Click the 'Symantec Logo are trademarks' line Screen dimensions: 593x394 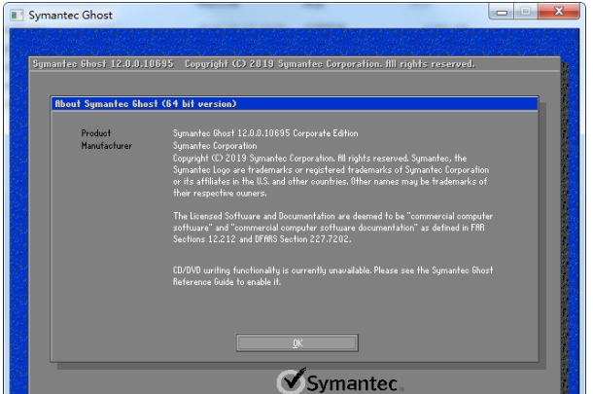[x=331, y=170]
